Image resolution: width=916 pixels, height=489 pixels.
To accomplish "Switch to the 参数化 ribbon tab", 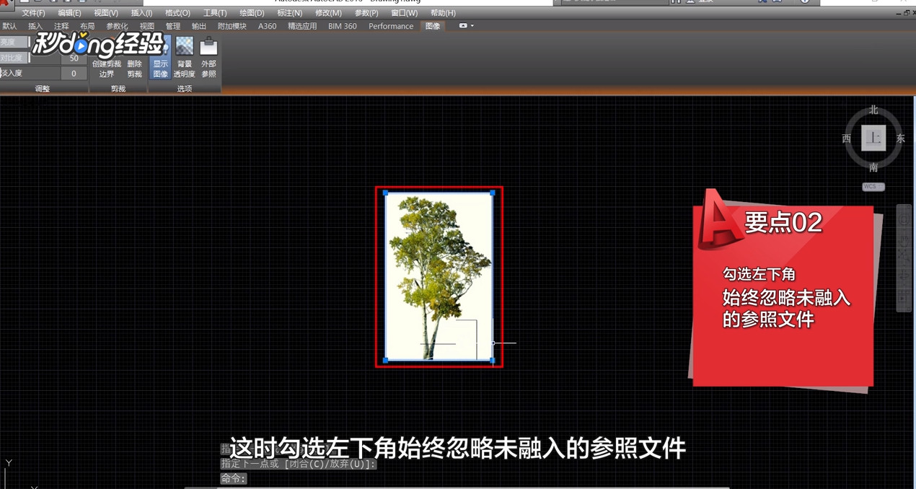I will tap(117, 26).
